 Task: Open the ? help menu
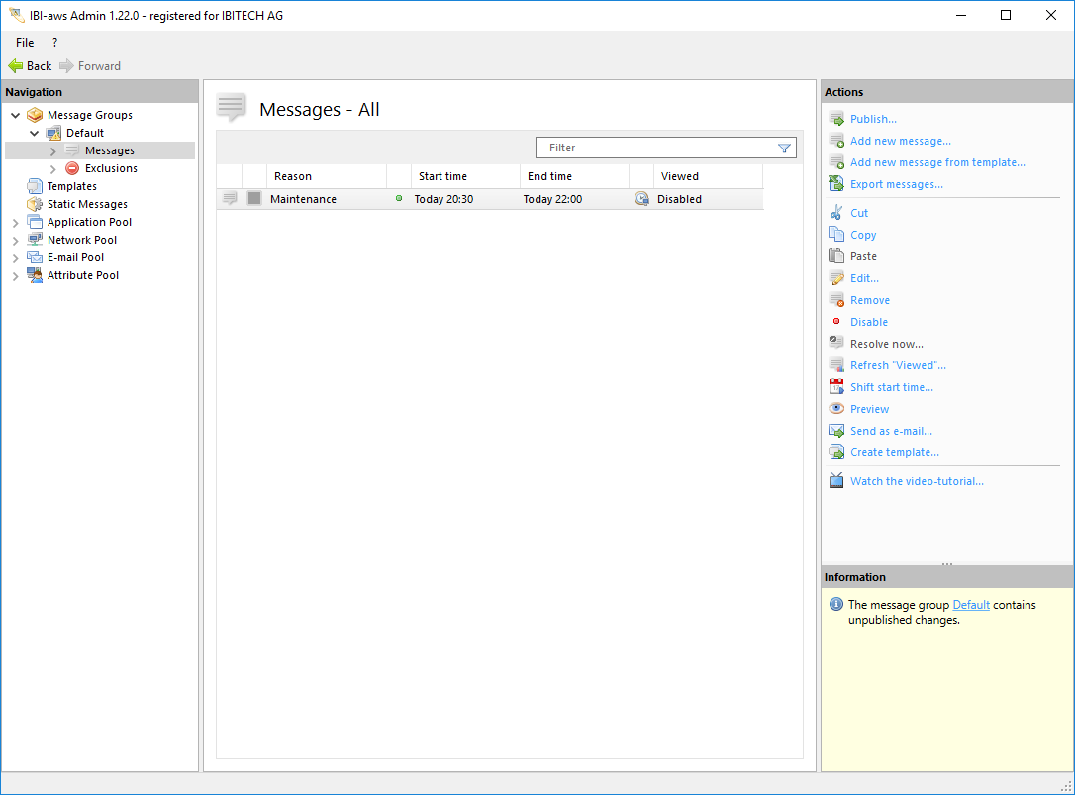(x=54, y=43)
